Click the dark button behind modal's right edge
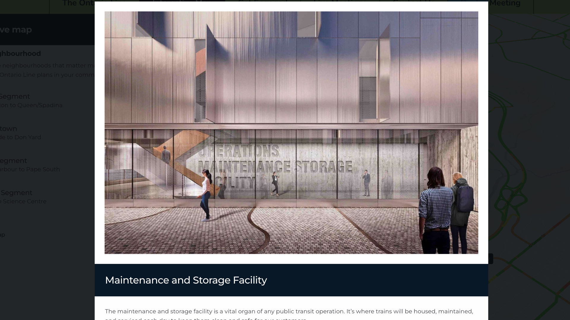Screen dimensions: 570x320 coord(491,259)
